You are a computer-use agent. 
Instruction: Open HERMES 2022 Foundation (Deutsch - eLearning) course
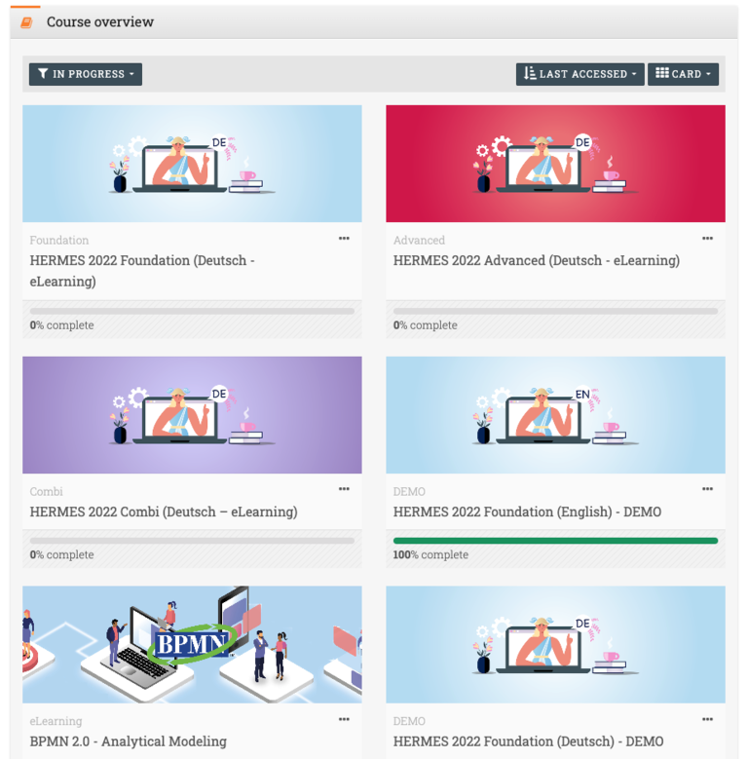tap(142, 271)
